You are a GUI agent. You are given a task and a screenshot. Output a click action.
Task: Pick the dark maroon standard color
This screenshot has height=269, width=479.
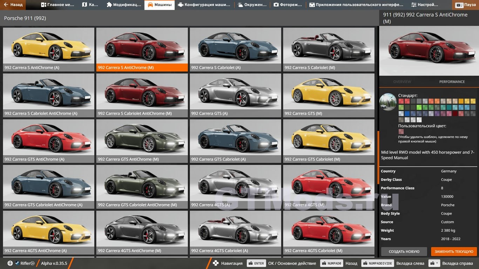pyautogui.click(x=455, y=113)
